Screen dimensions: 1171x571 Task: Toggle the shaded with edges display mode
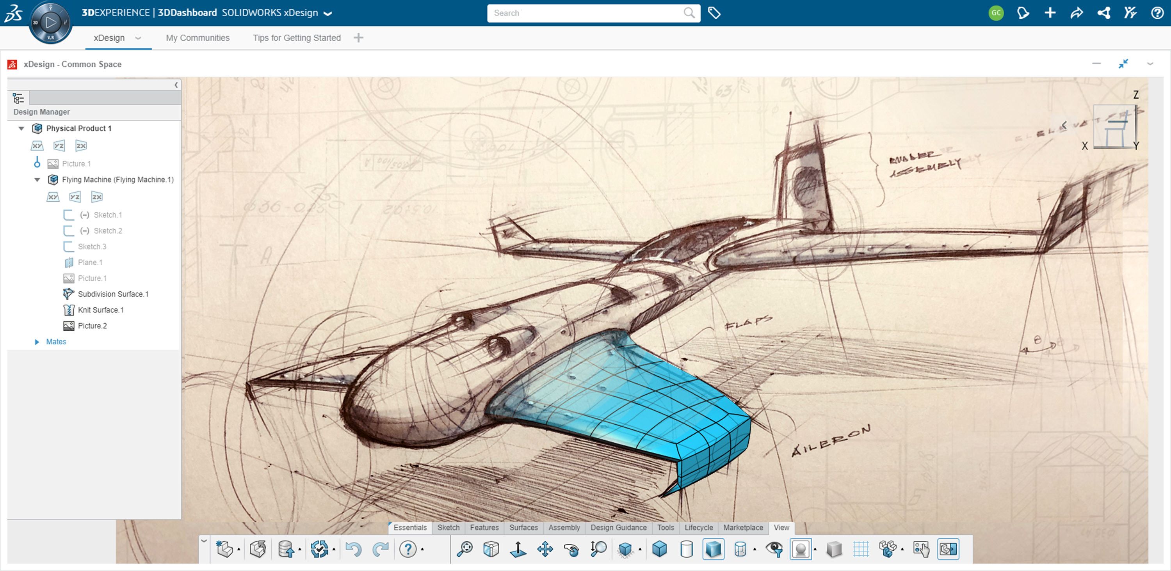[x=713, y=549]
